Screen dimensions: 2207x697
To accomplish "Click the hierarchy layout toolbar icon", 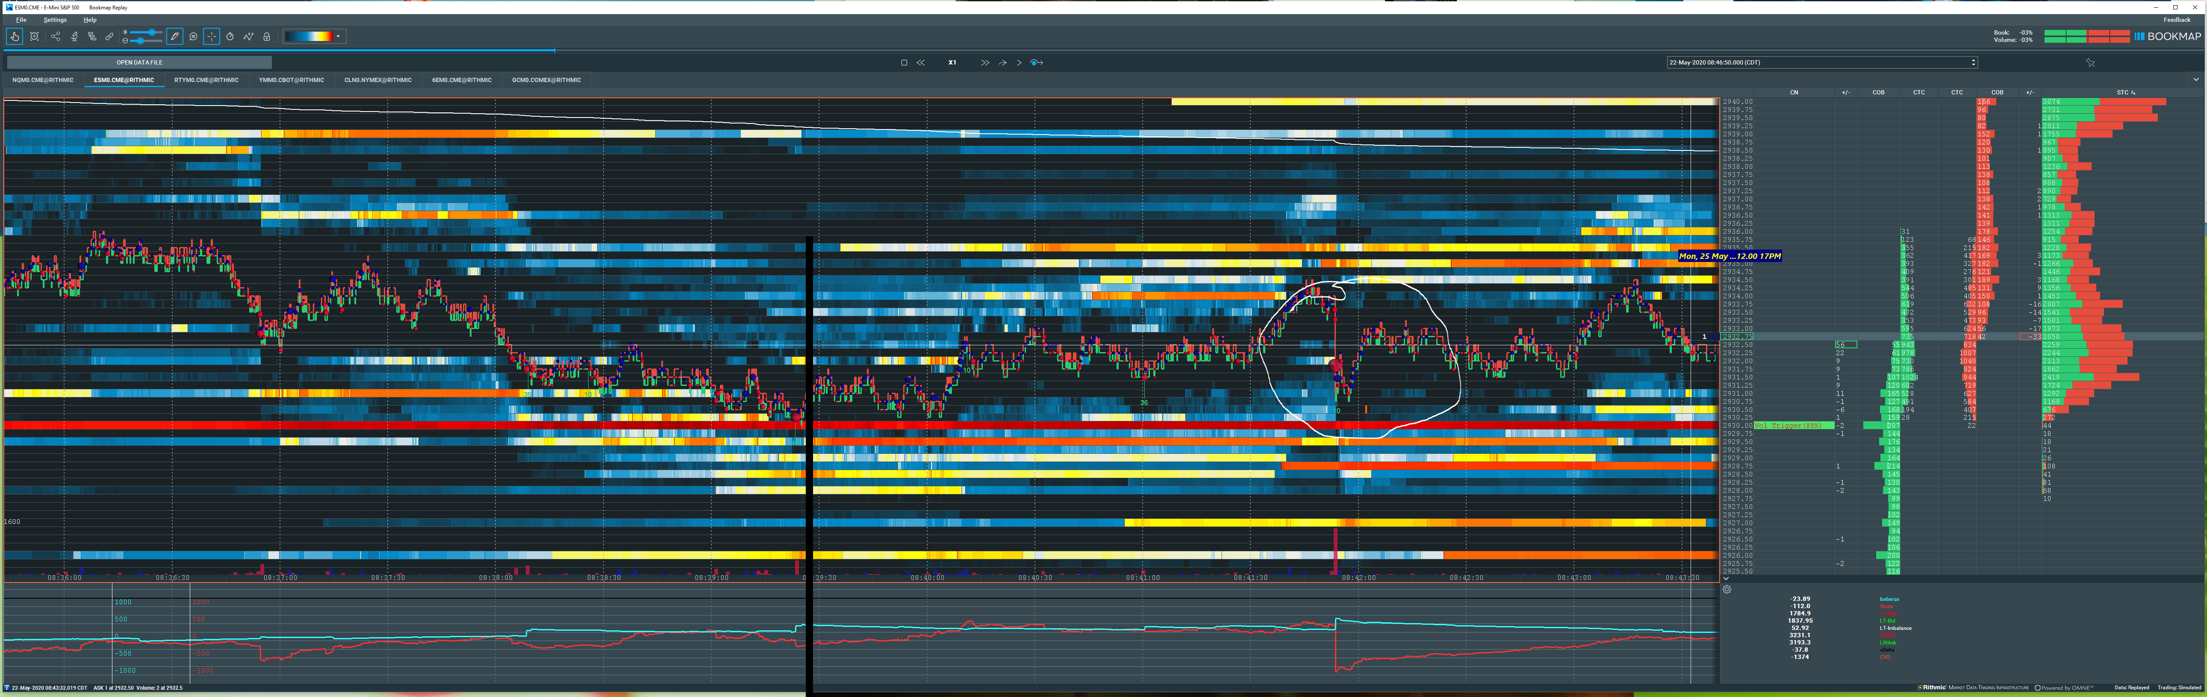I will pyautogui.click(x=92, y=36).
